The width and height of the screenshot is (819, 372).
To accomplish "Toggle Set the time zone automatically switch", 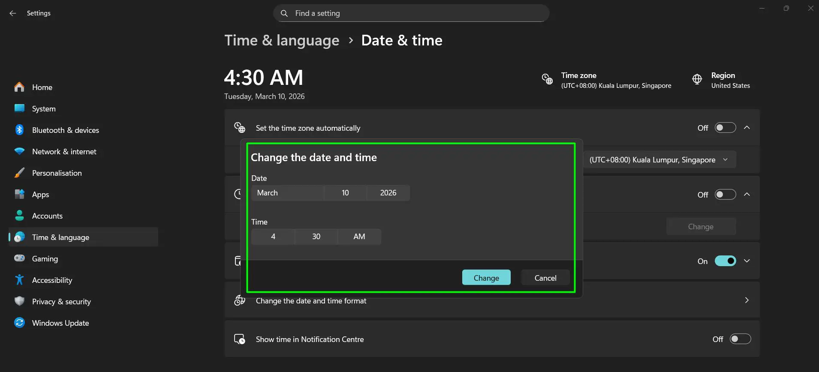I will (725, 128).
